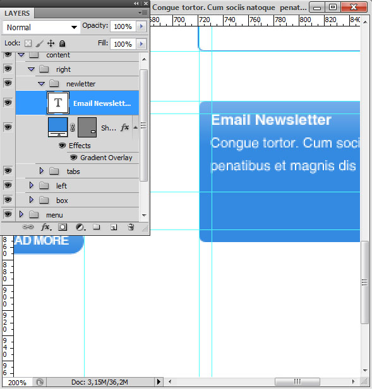Click the link layers icon

pyautogui.click(x=28, y=227)
